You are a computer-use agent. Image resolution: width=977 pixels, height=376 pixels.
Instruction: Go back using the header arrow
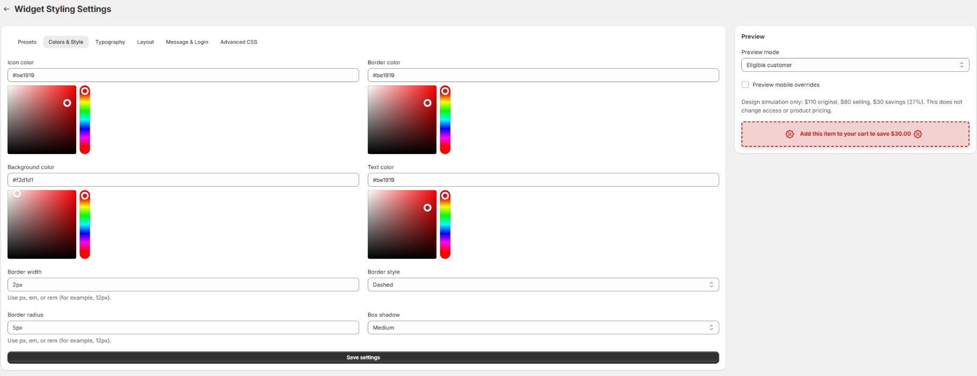[6, 9]
